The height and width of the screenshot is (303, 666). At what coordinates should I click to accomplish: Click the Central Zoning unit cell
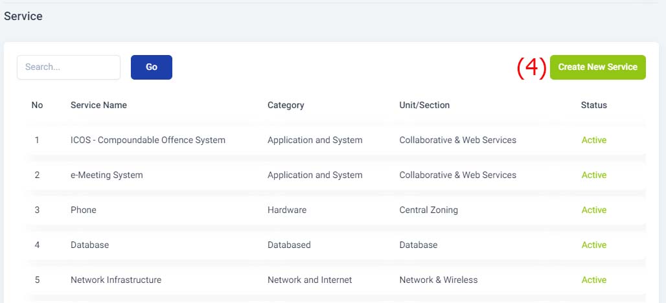(429, 210)
